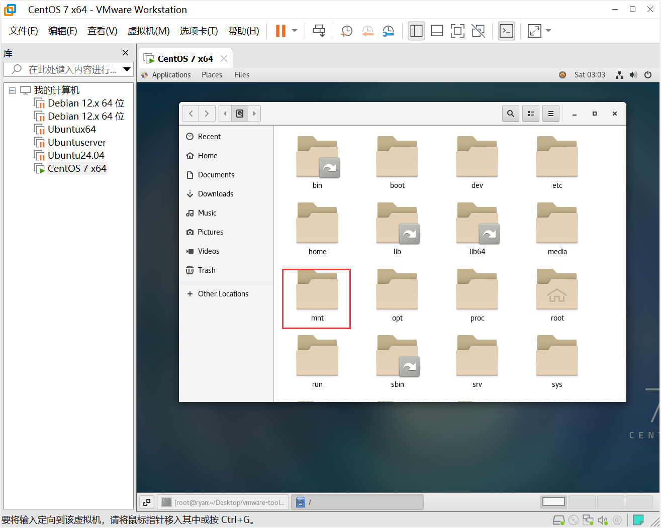Open the Files app menu in top bar

pos(242,75)
